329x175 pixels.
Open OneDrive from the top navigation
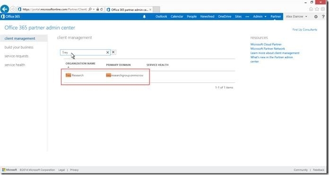[225, 16]
